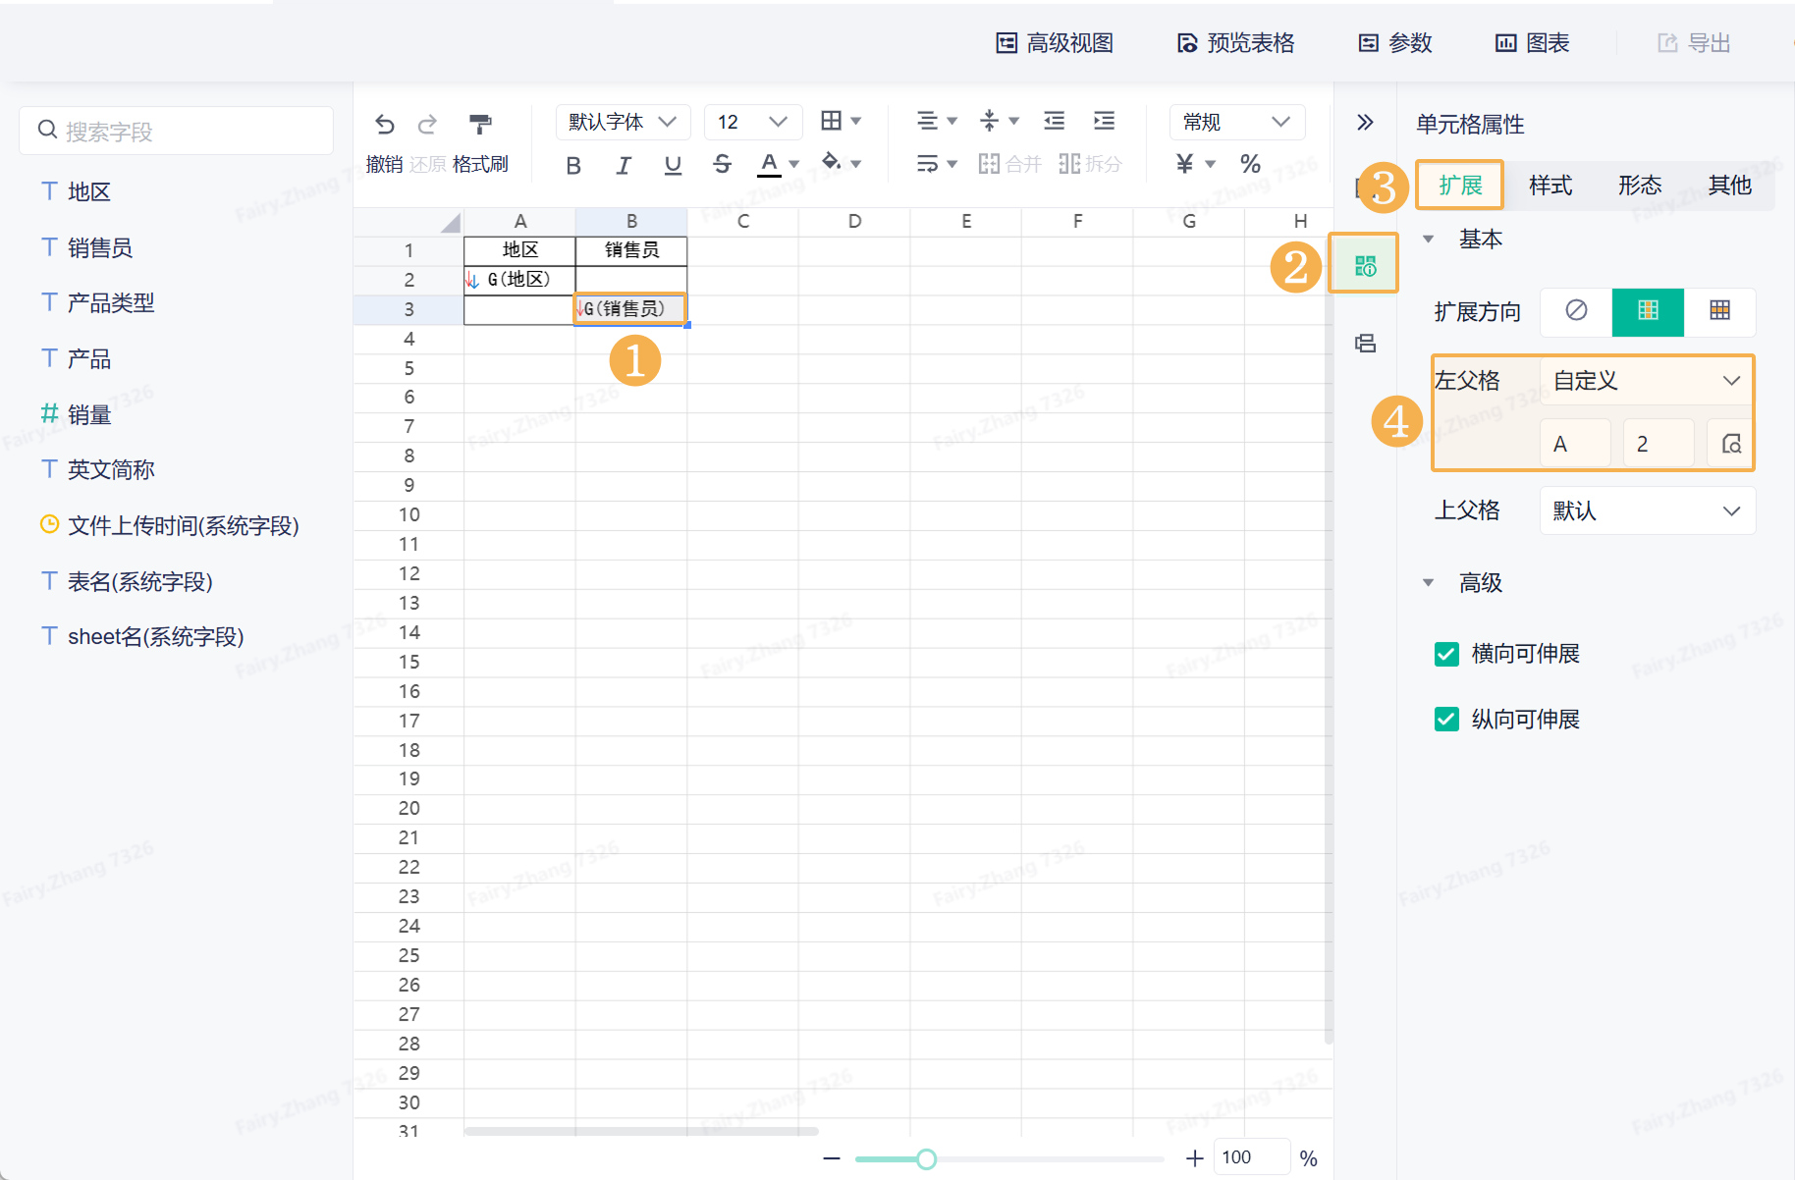
Task: Toggle bold formatting
Action: point(573,165)
